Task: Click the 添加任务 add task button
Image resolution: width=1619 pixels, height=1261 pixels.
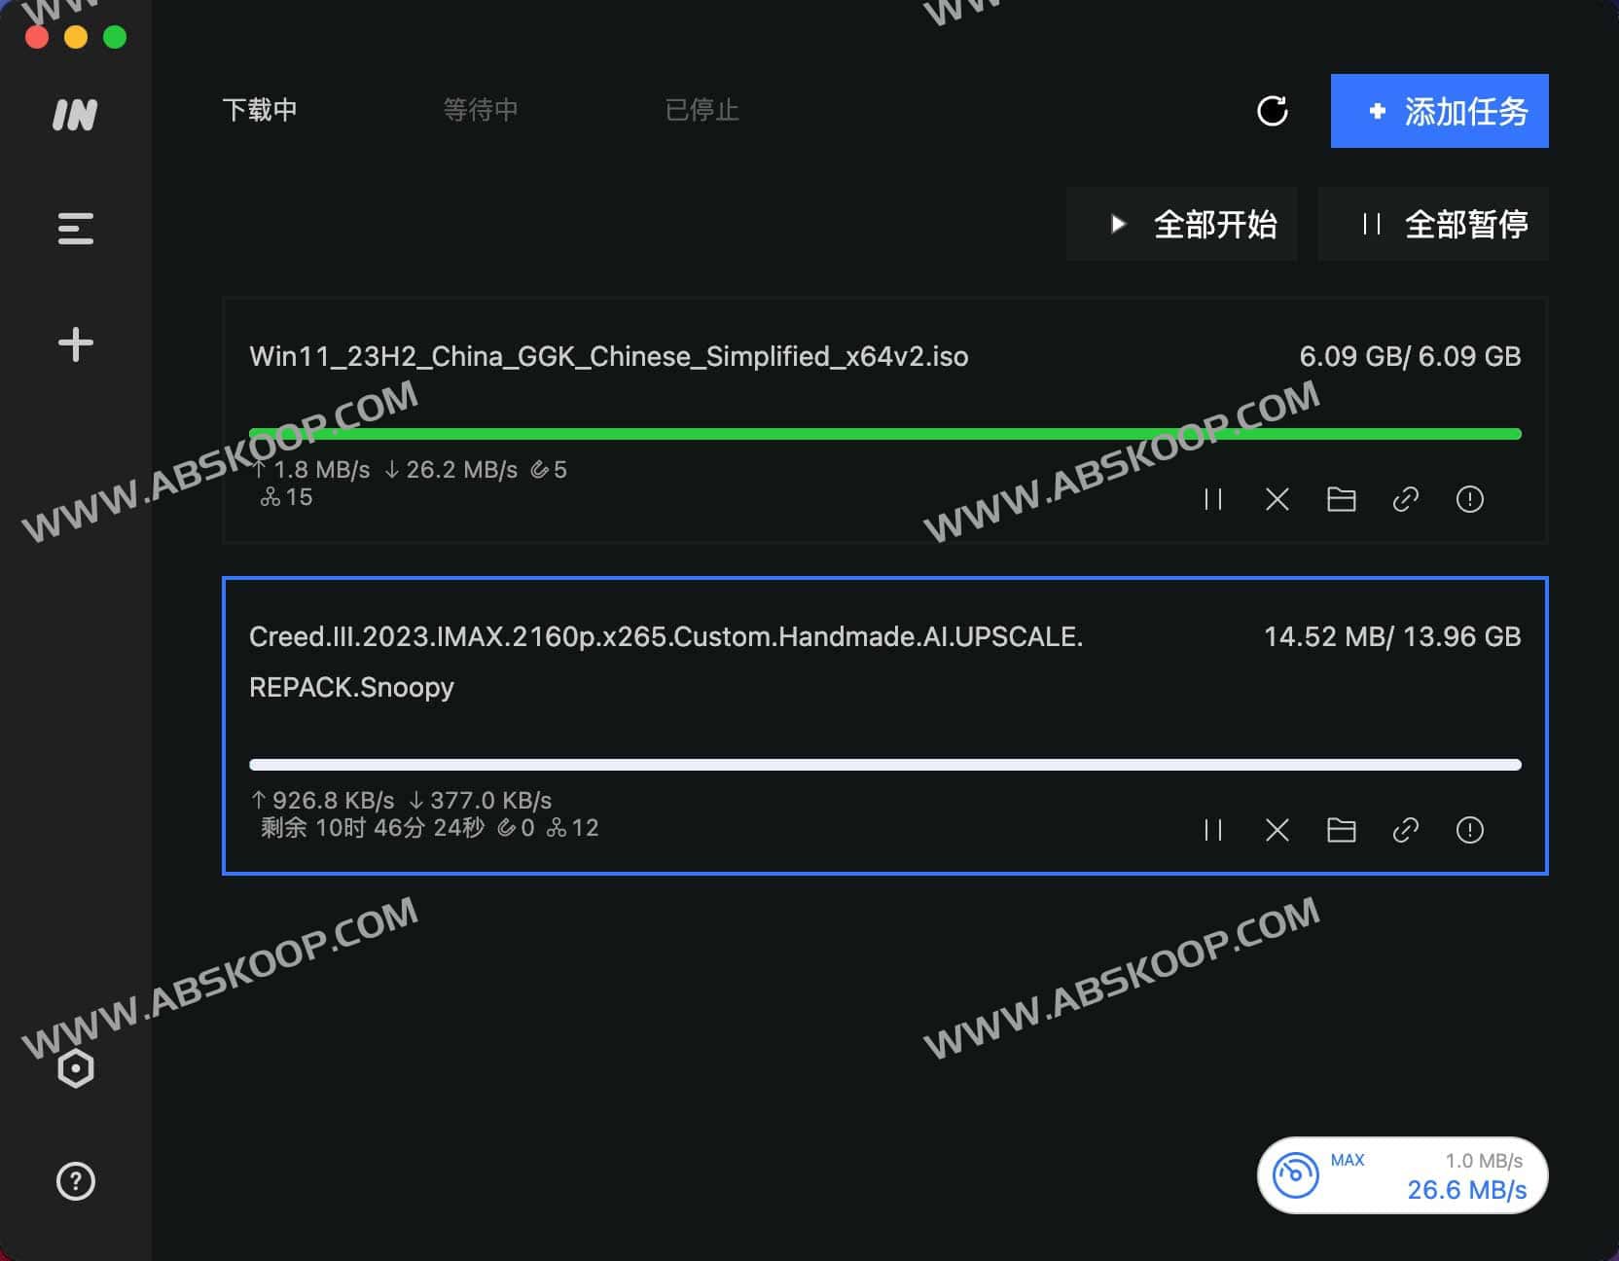Action: click(1439, 111)
